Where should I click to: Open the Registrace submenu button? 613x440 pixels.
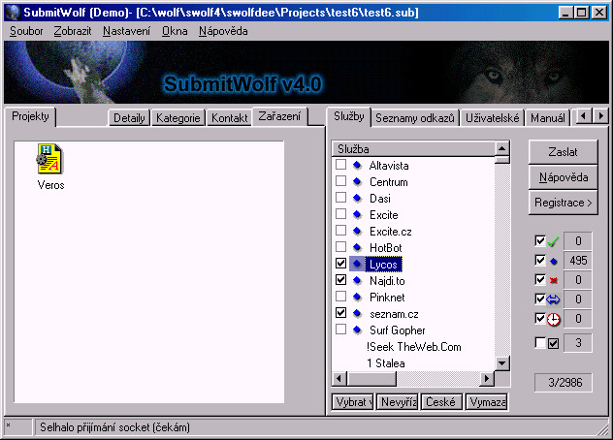click(563, 203)
